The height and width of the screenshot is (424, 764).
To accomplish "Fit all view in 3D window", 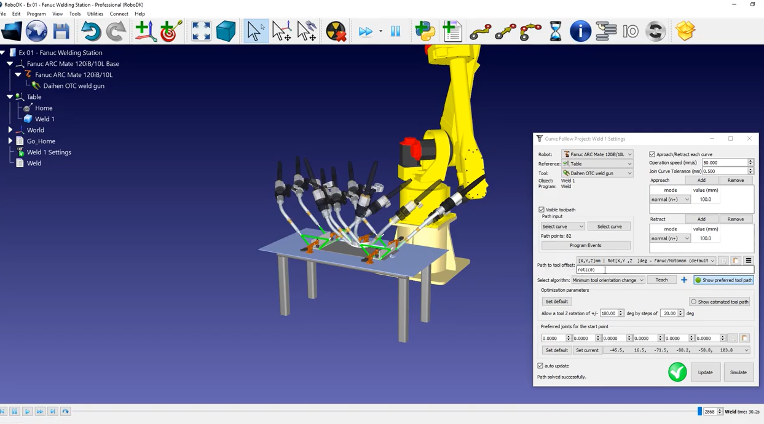I will click(201, 31).
